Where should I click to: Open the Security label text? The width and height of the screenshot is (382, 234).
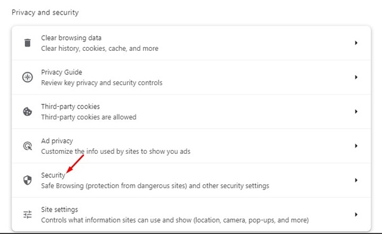point(53,175)
